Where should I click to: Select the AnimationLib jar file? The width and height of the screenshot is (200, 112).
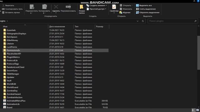click(x=56, y=104)
